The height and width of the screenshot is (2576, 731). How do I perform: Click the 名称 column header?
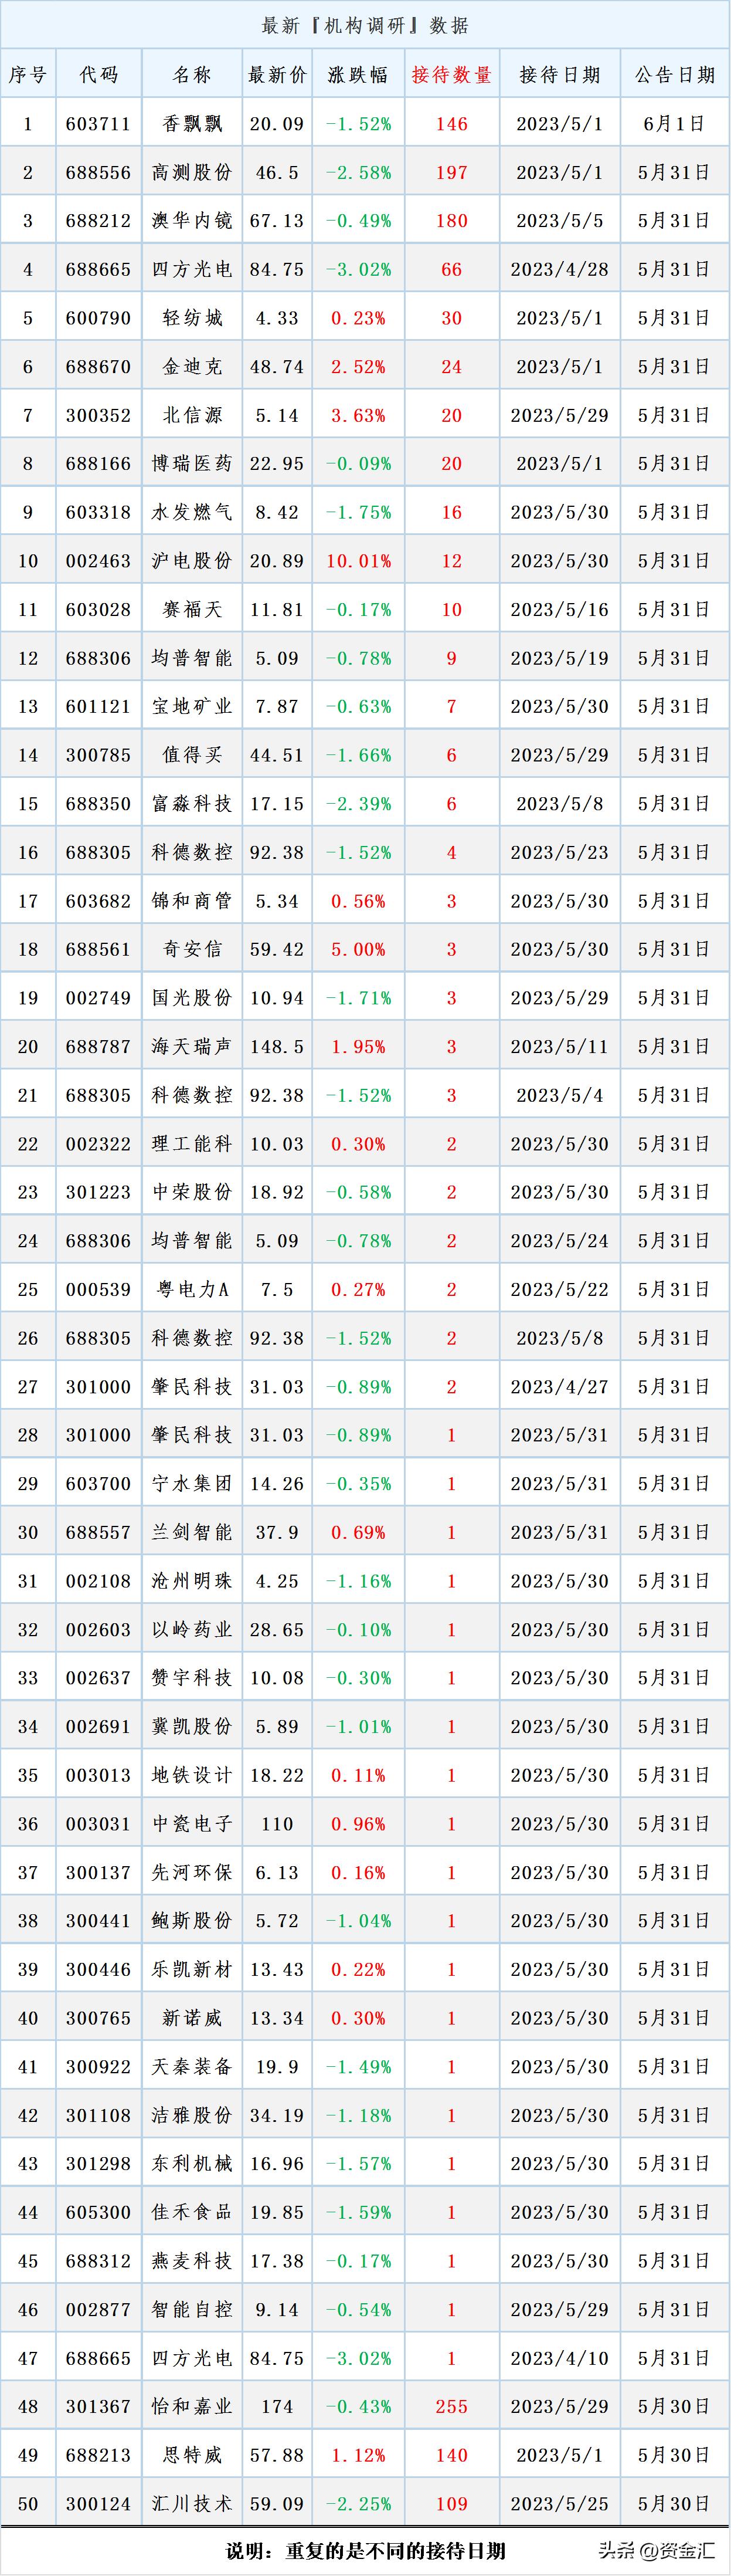[x=192, y=75]
